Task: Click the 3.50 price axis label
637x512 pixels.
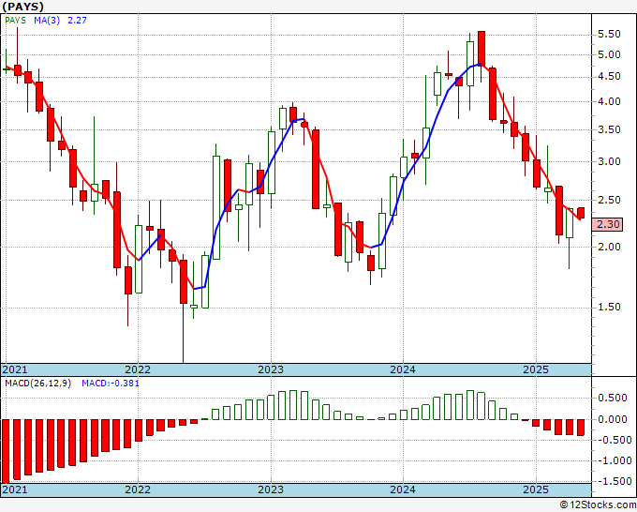Action: (x=609, y=130)
